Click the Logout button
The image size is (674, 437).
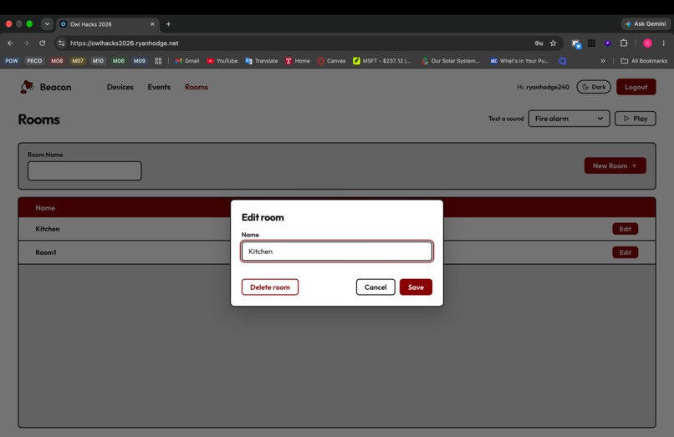pos(636,87)
